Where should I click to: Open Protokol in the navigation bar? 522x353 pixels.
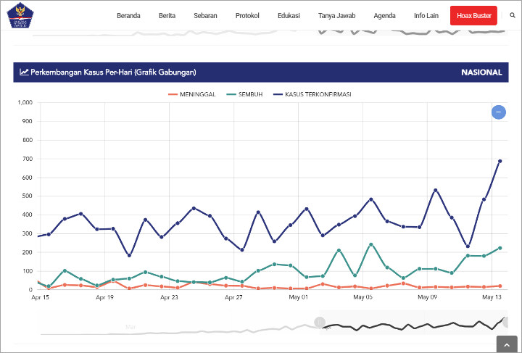pos(247,16)
